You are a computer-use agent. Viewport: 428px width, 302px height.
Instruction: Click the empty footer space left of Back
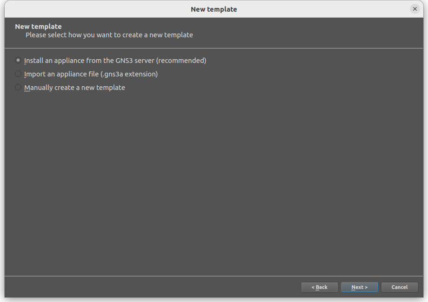153,287
